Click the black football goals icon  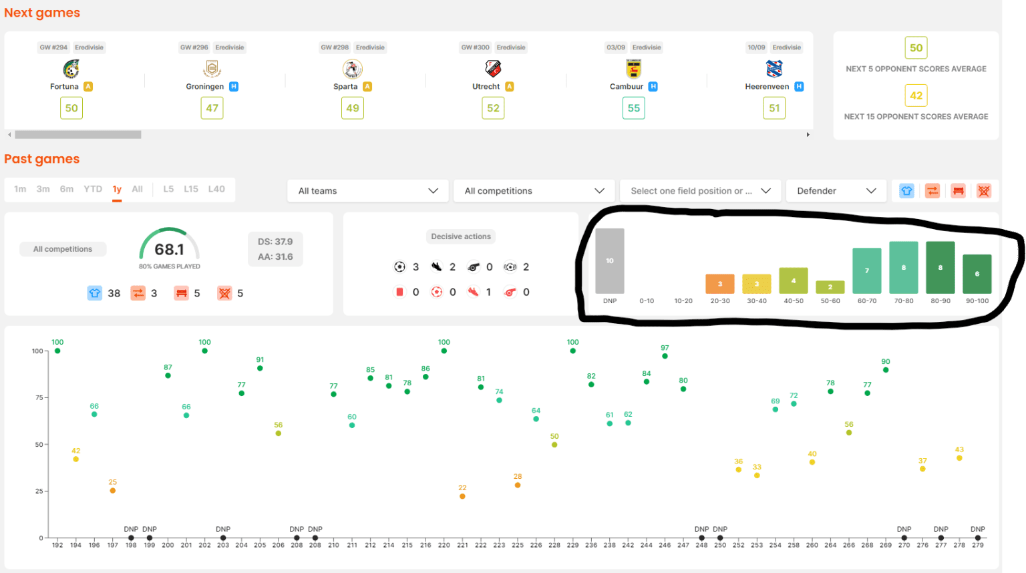click(x=399, y=267)
